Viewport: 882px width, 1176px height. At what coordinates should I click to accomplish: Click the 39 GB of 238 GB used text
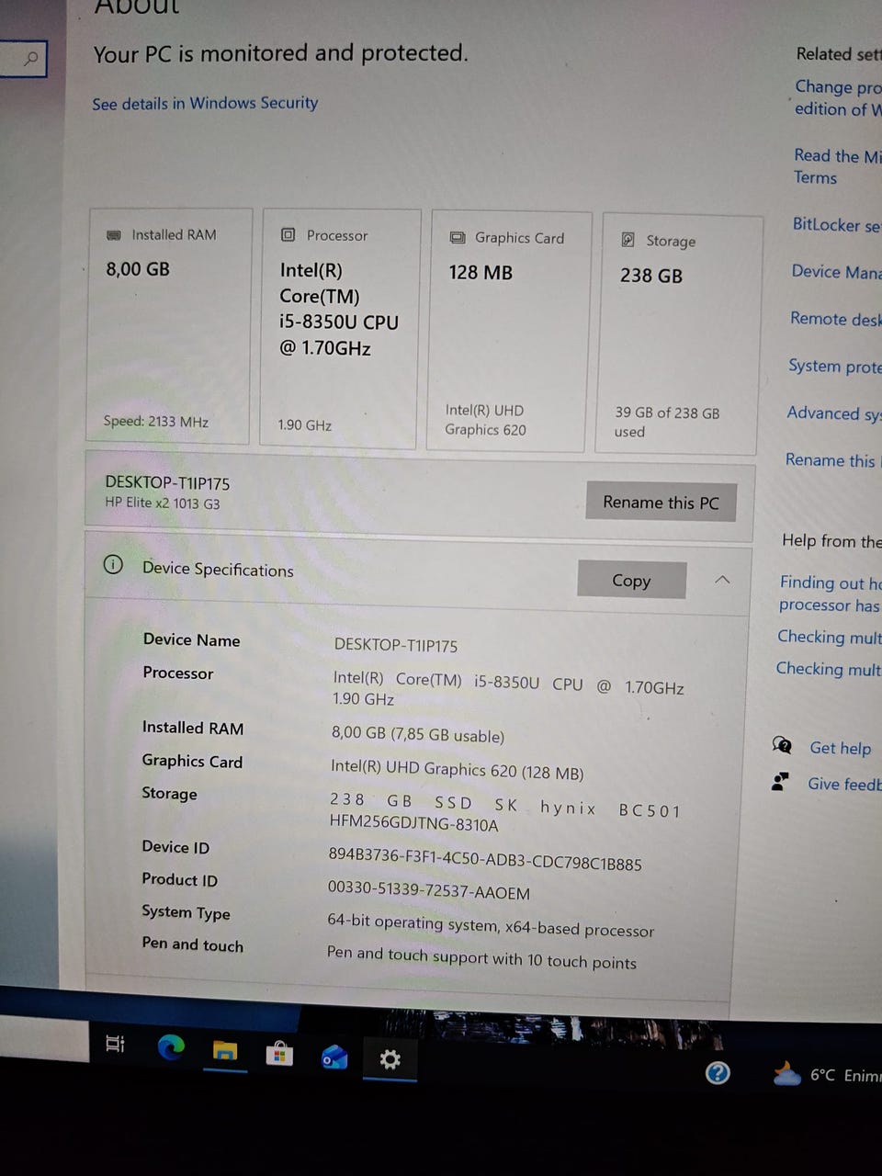[x=667, y=423]
